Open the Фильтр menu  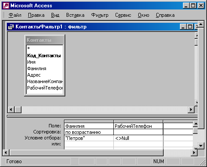coord(100,15)
